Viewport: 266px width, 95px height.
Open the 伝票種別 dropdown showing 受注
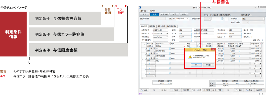pos(263,19)
